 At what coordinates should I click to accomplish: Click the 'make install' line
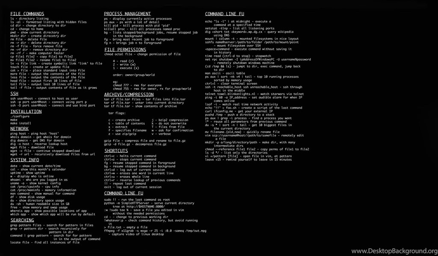tap(21, 123)
